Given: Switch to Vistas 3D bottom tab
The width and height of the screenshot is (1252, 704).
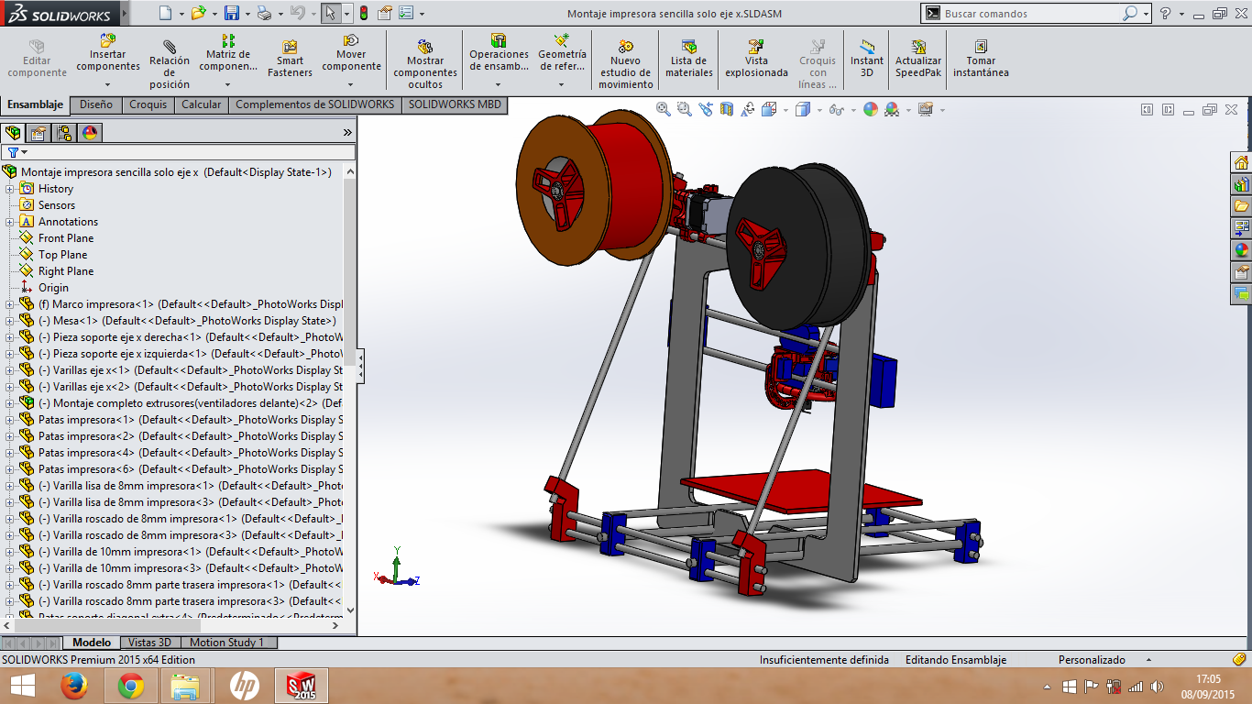Looking at the screenshot, I should click(149, 643).
